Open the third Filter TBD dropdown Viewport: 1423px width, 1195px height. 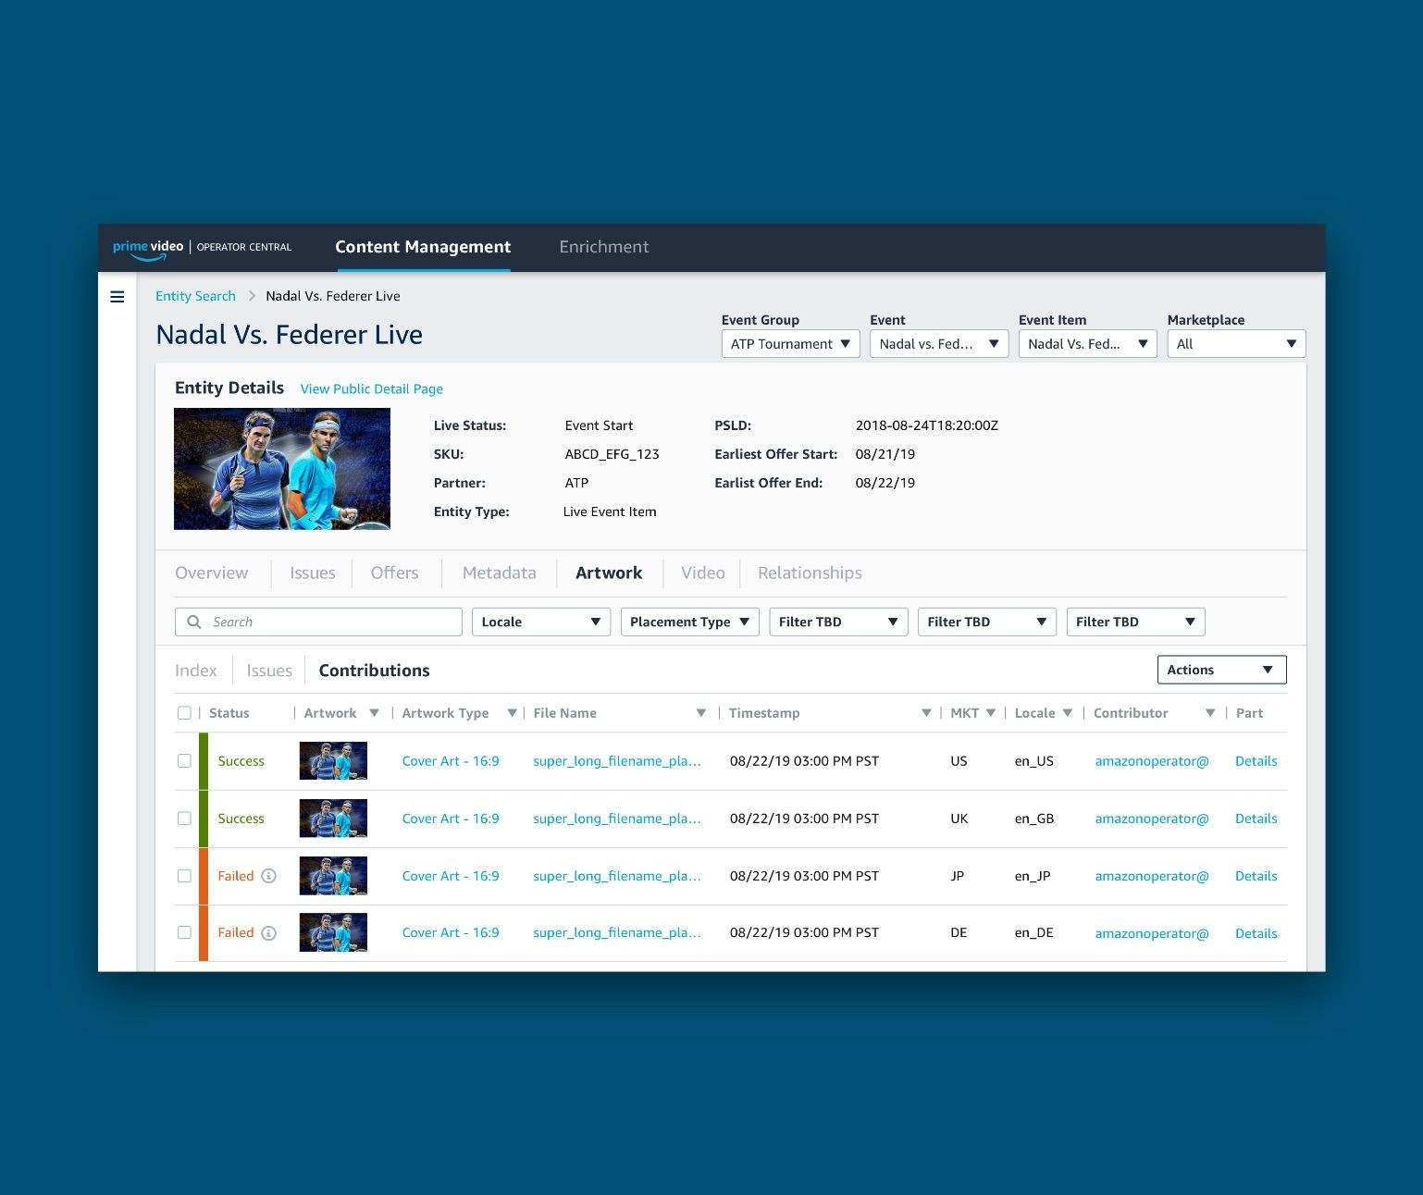coord(1136,622)
